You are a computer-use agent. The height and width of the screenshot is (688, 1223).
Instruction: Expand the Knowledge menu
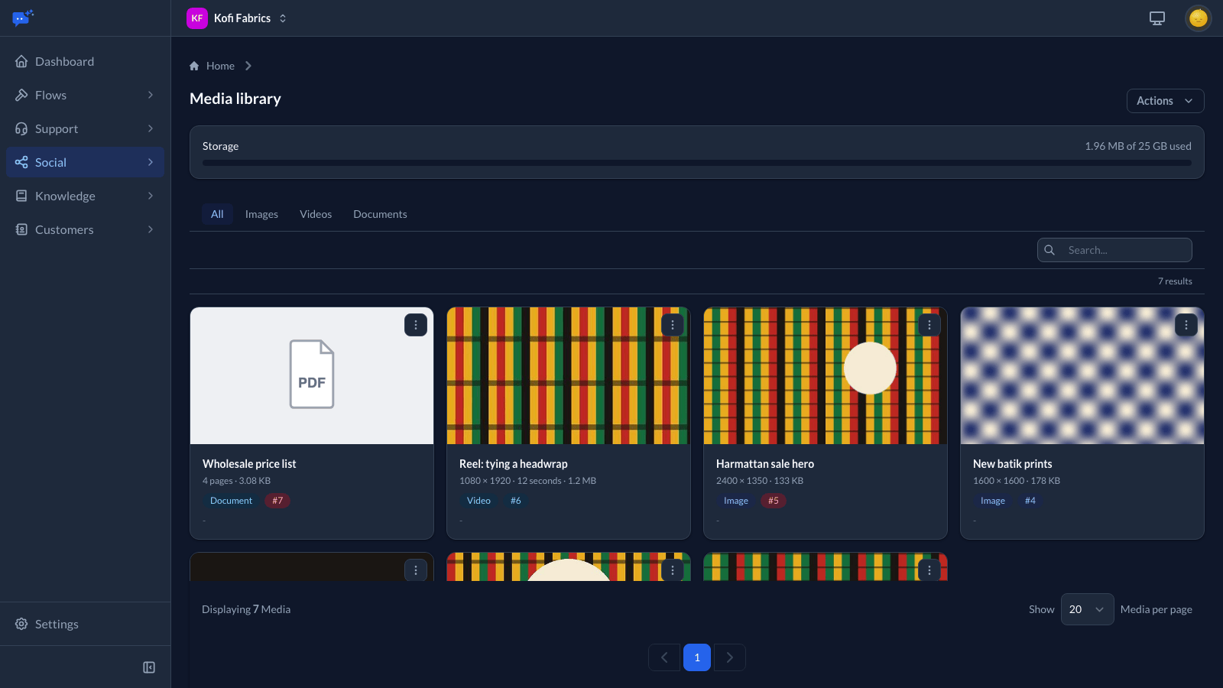pyautogui.click(x=85, y=196)
